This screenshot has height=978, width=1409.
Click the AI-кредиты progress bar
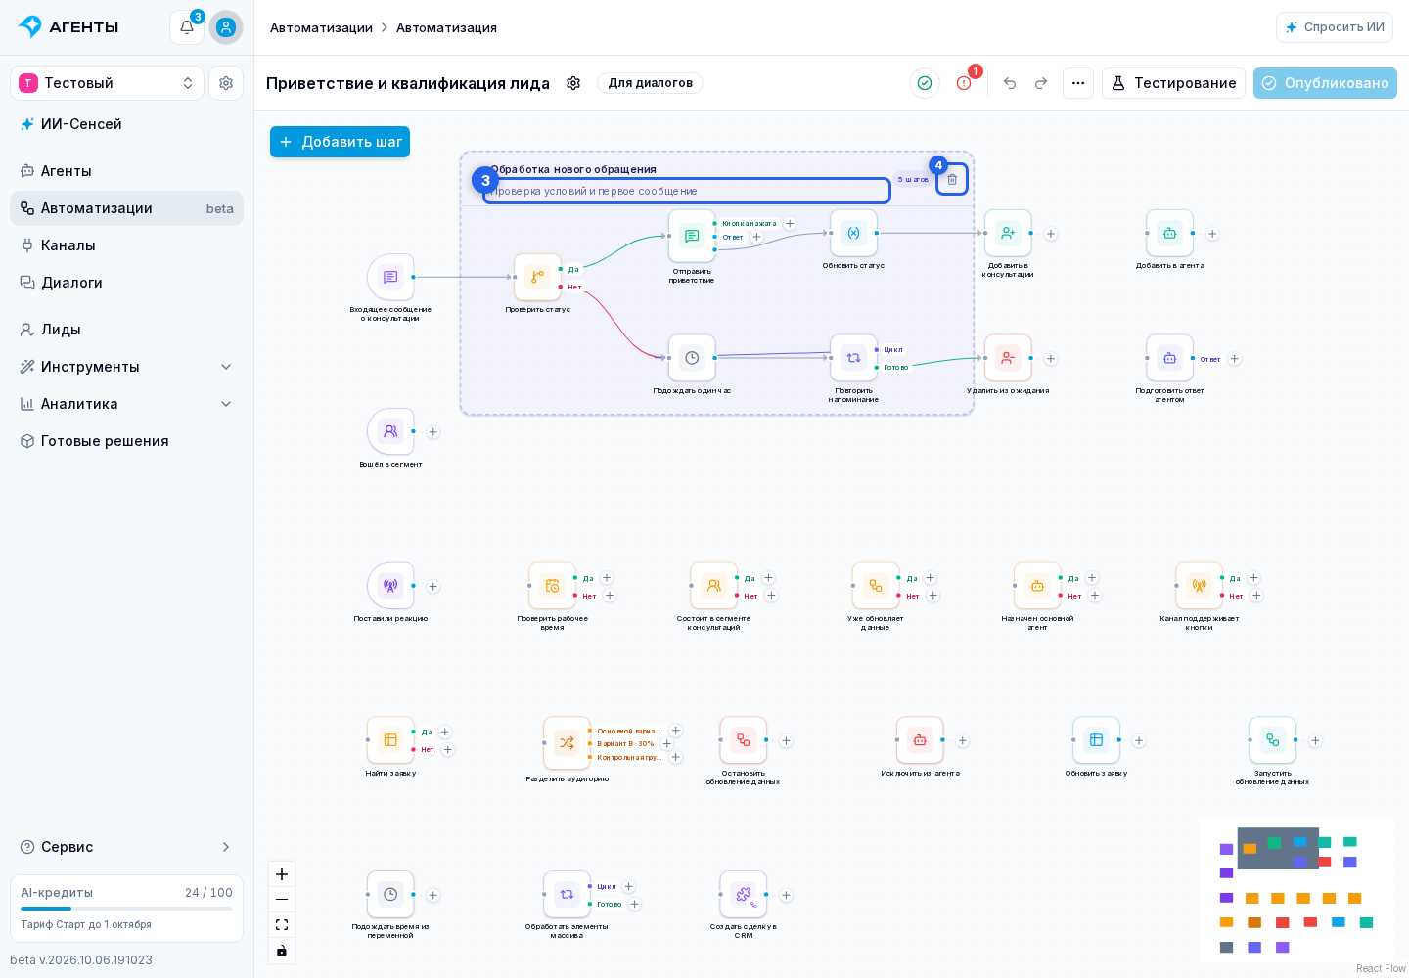click(127, 909)
